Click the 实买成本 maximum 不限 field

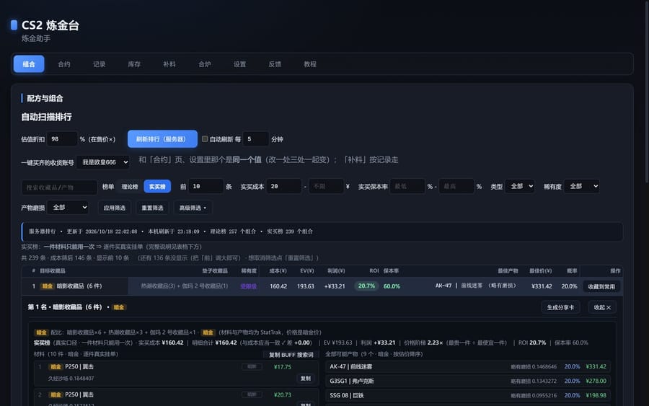point(326,186)
